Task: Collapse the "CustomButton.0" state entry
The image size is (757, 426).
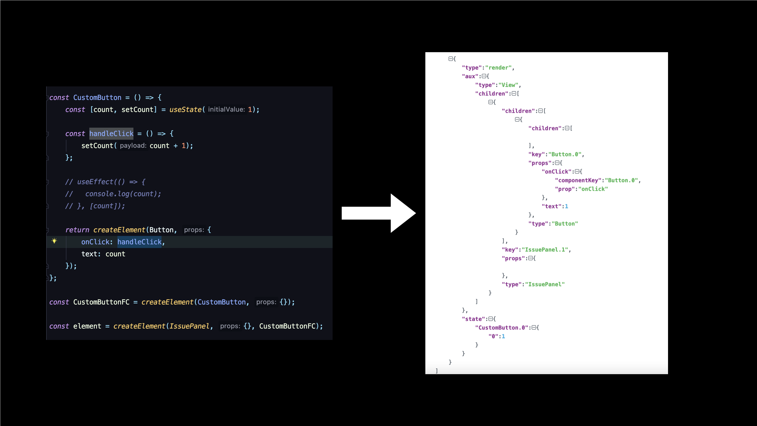Action: pyautogui.click(x=534, y=328)
